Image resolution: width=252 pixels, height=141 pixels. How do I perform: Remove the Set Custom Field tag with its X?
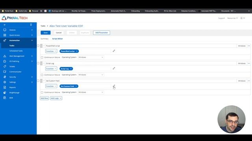[x=76, y=86]
